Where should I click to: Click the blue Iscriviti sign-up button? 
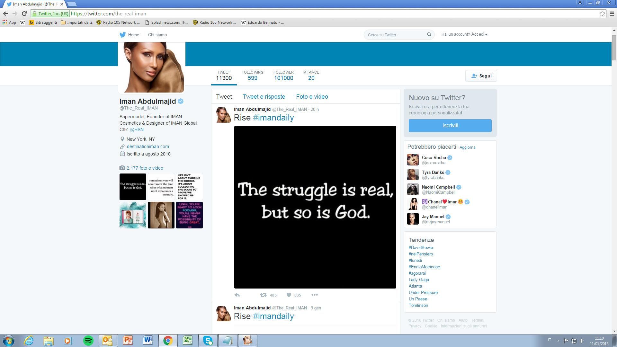tap(450, 126)
